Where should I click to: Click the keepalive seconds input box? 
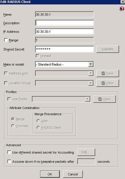86,161
